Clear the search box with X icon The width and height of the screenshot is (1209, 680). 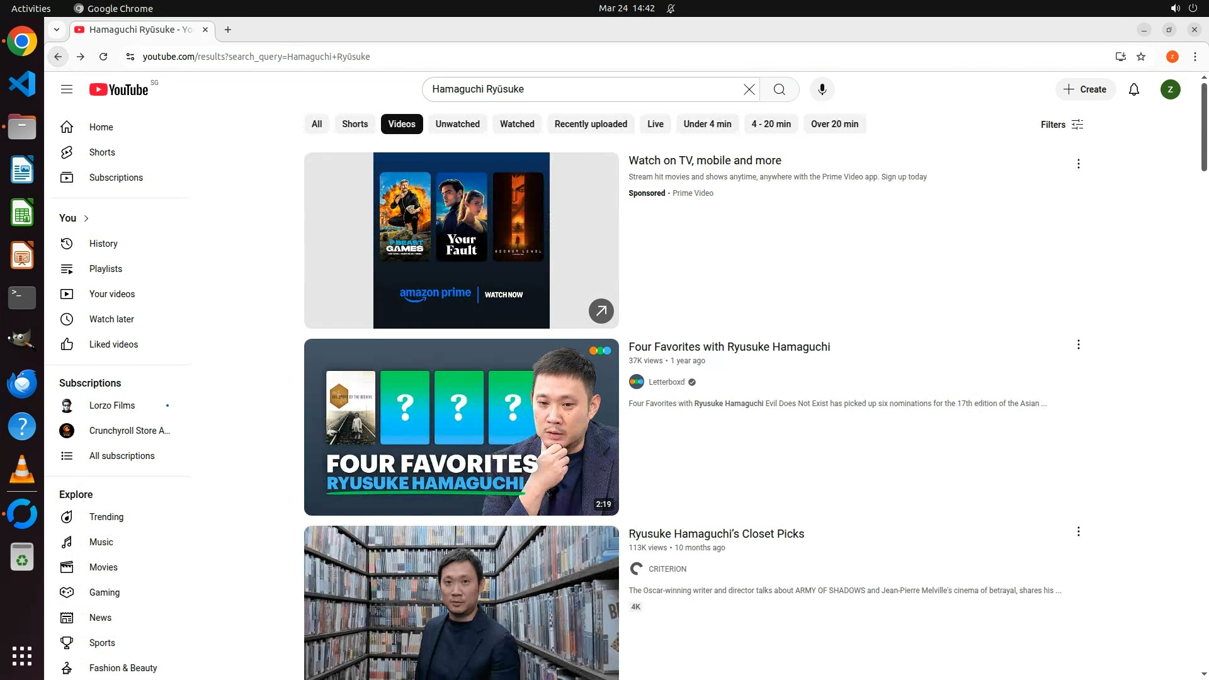click(749, 89)
